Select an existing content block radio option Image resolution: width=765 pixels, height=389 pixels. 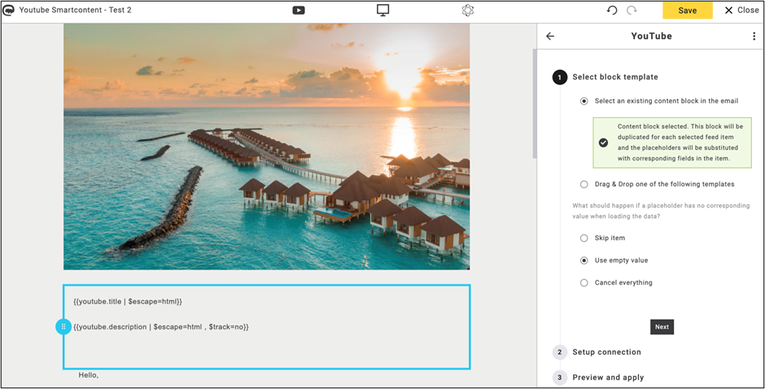tap(584, 101)
